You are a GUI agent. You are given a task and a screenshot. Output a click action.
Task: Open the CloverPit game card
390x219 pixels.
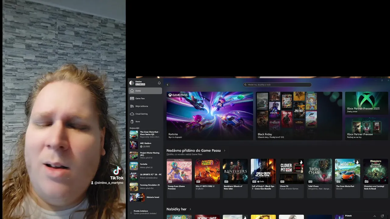pyautogui.click(x=291, y=178)
